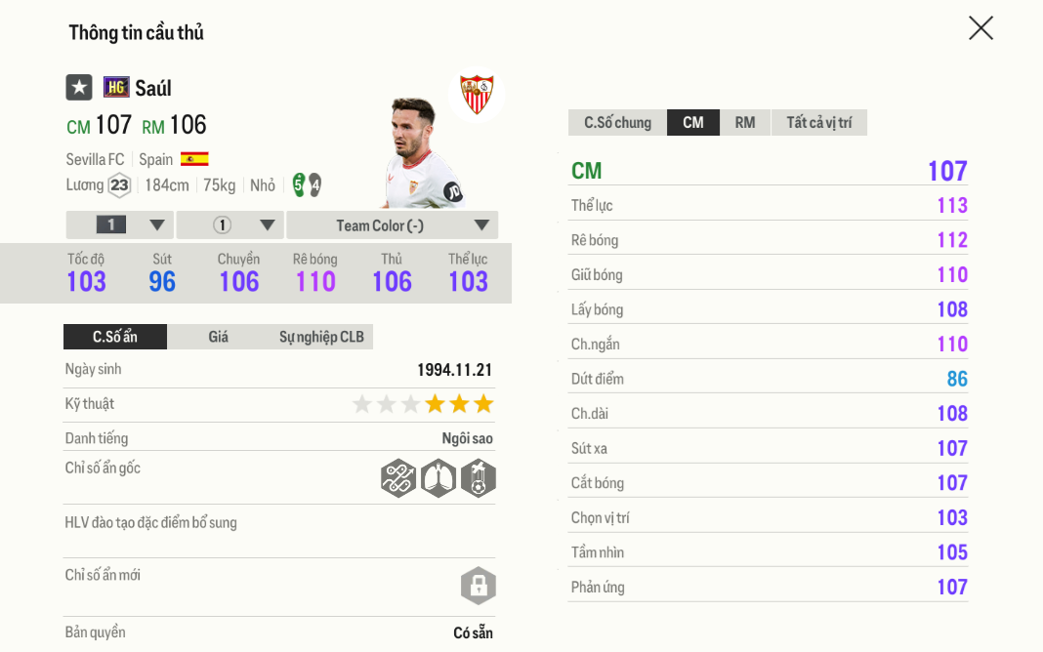Click the HG season badge icon

pos(116,87)
